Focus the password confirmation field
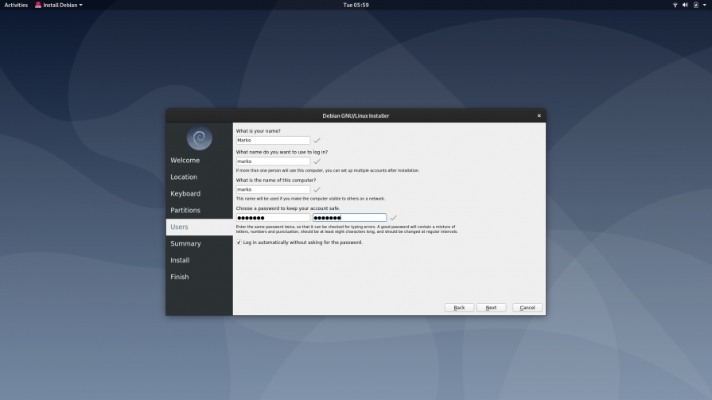Image resolution: width=712 pixels, height=400 pixels. 350,217
